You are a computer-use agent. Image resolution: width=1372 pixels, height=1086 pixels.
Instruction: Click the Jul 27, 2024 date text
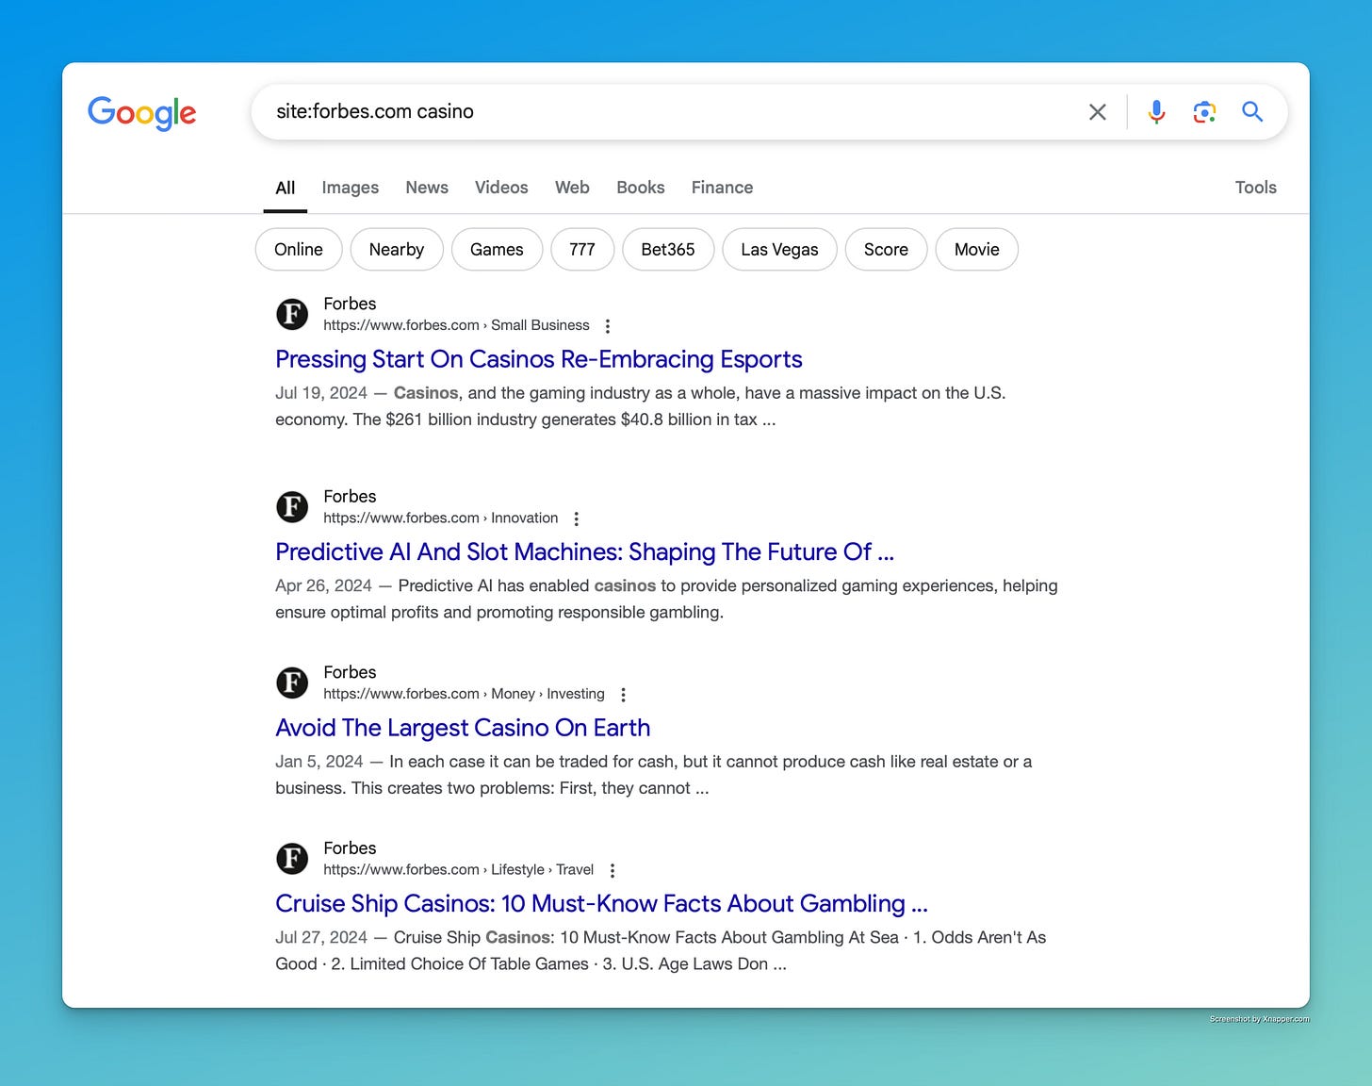tap(321, 937)
